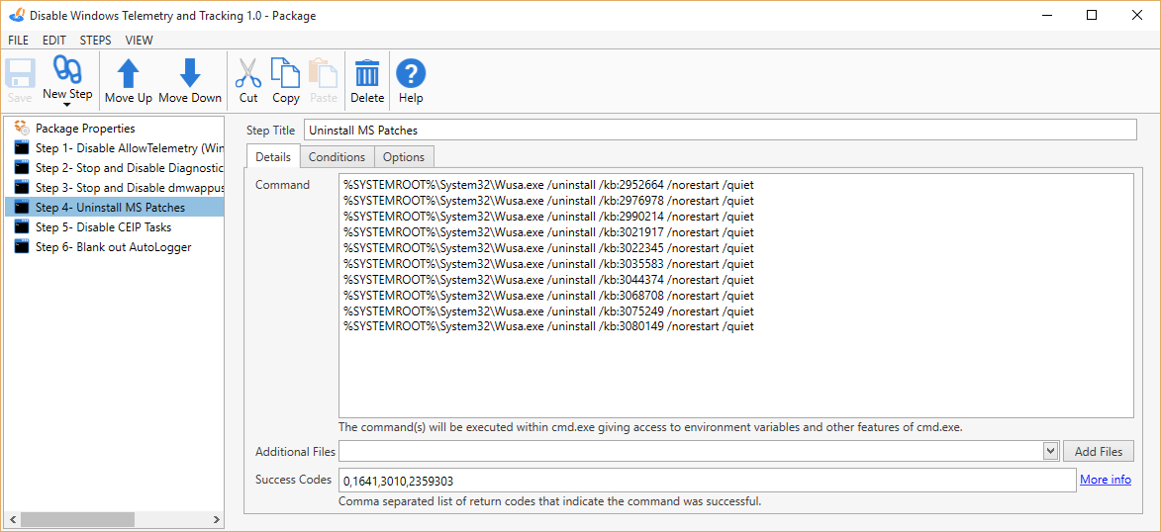Click the kb:3035583 command line
This screenshot has width=1161, height=532.
point(548,263)
